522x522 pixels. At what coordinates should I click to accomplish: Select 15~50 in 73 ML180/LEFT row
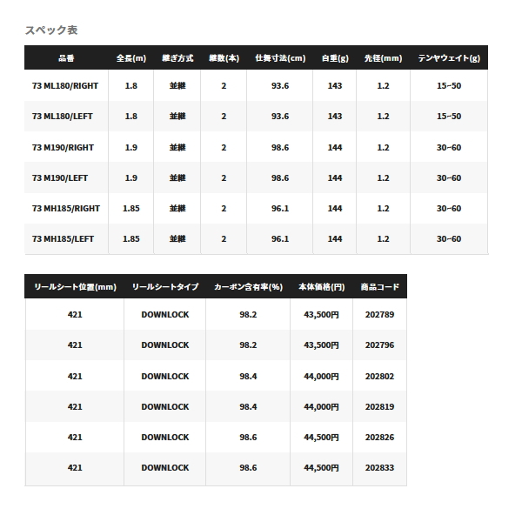(x=449, y=117)
